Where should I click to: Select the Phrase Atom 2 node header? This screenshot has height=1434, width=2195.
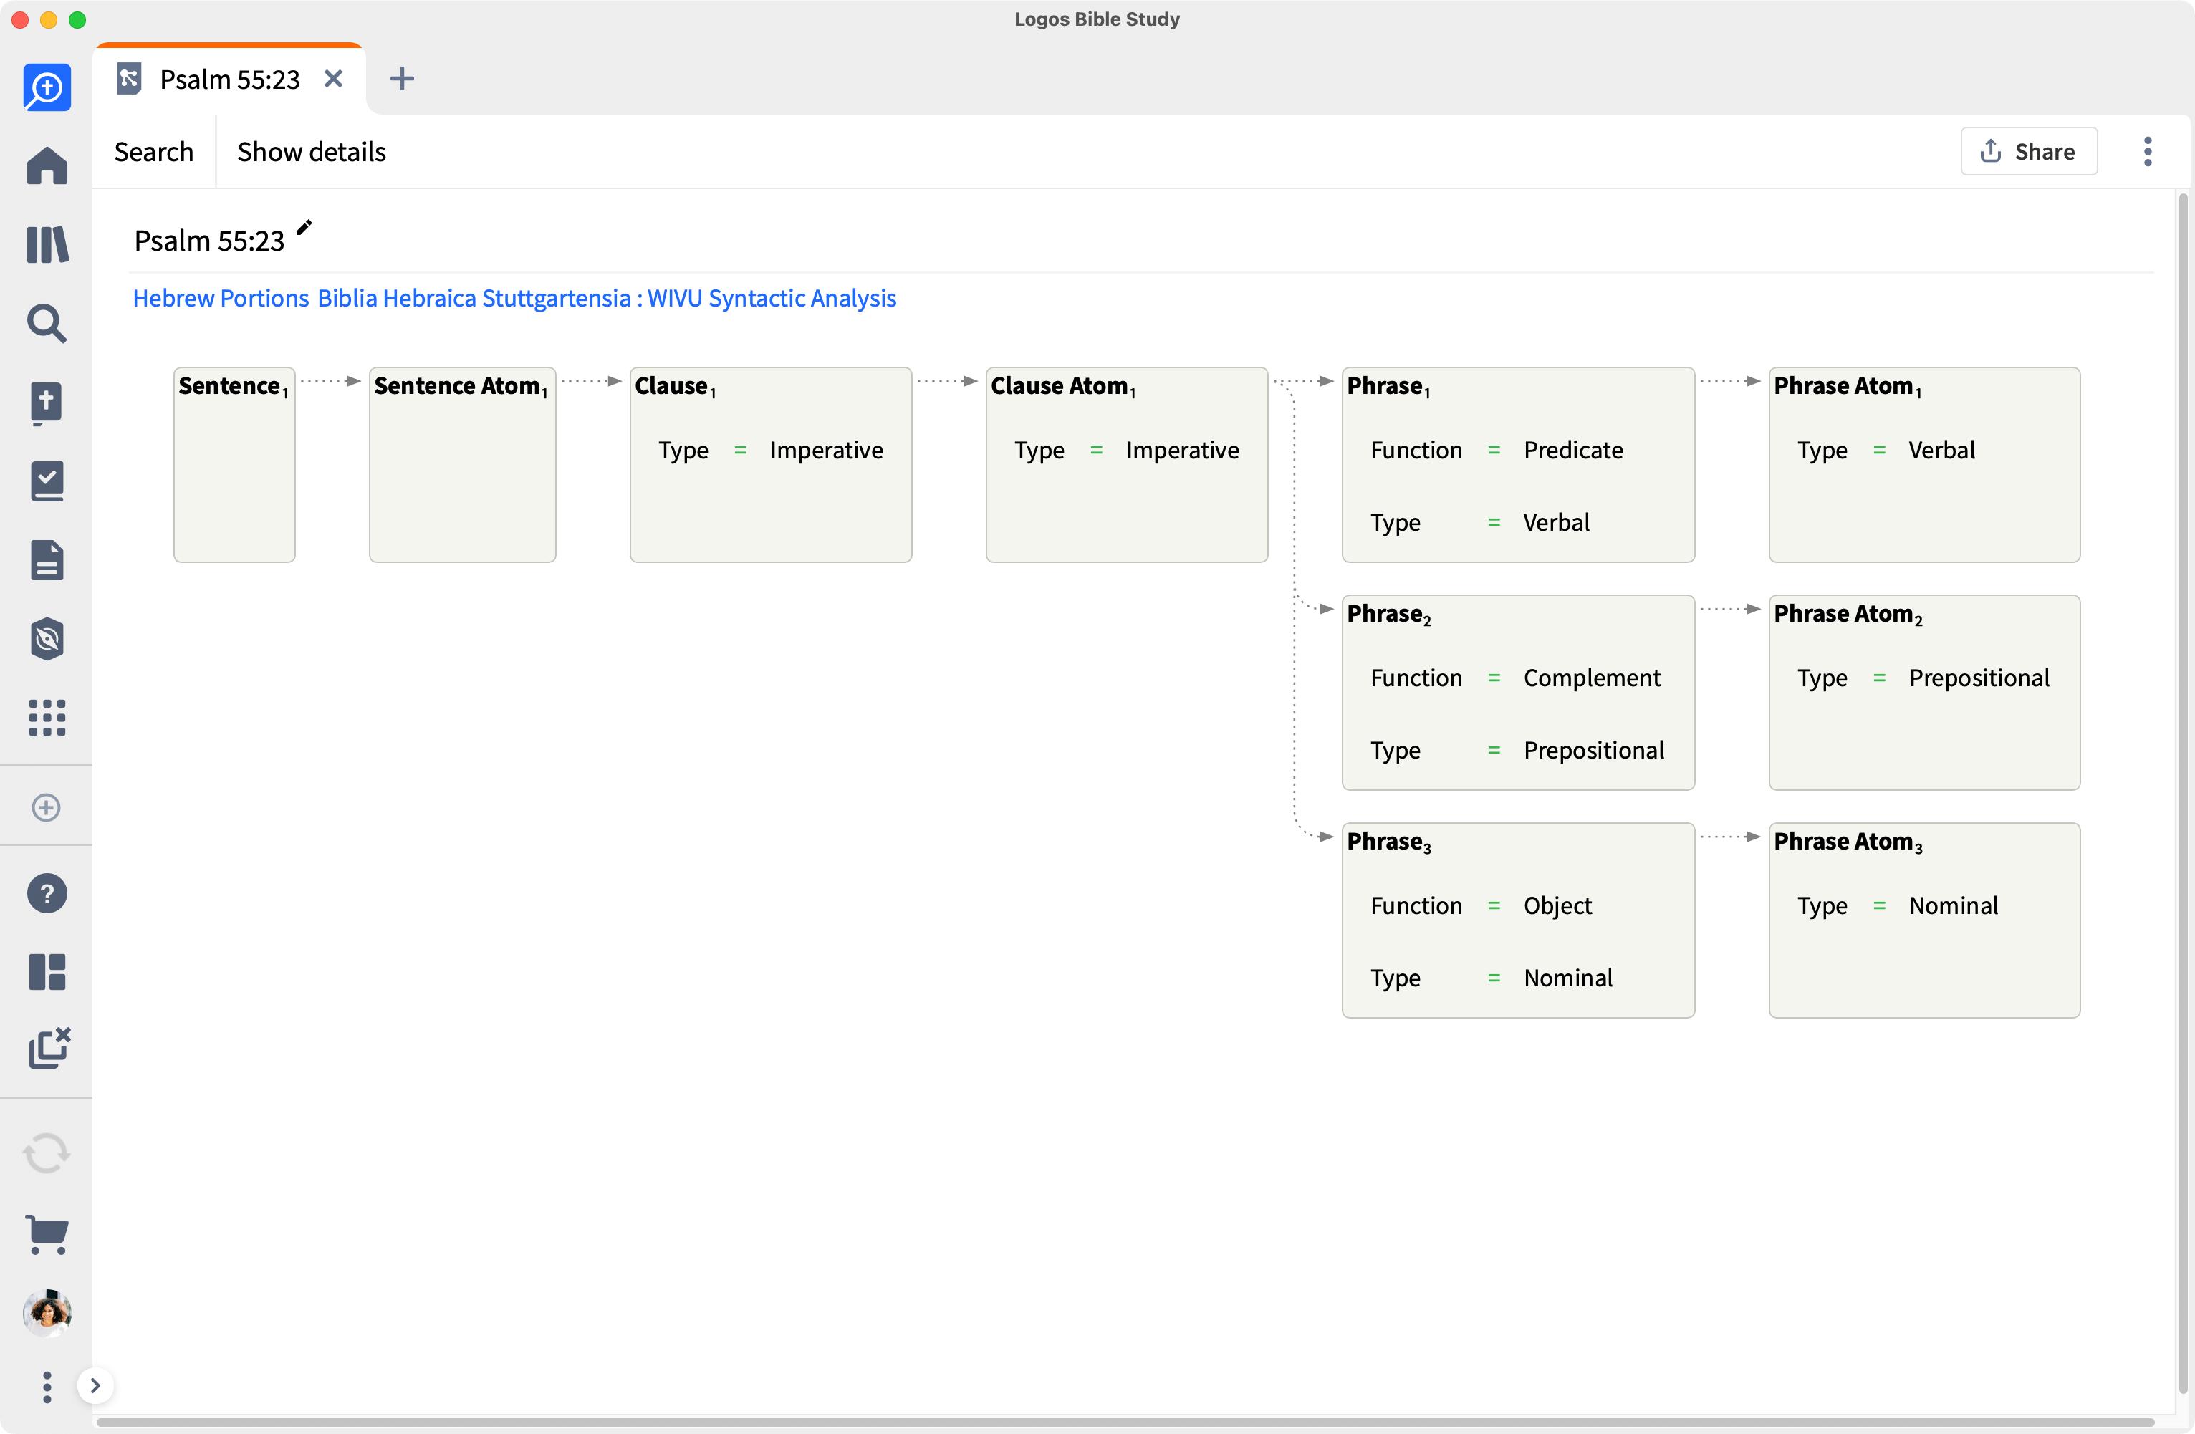pyautogui.click(x=1848, y=613)
